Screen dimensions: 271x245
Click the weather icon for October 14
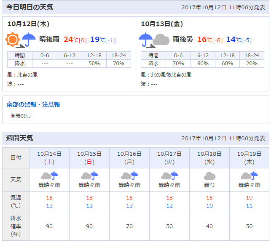(x=49, y=176)
